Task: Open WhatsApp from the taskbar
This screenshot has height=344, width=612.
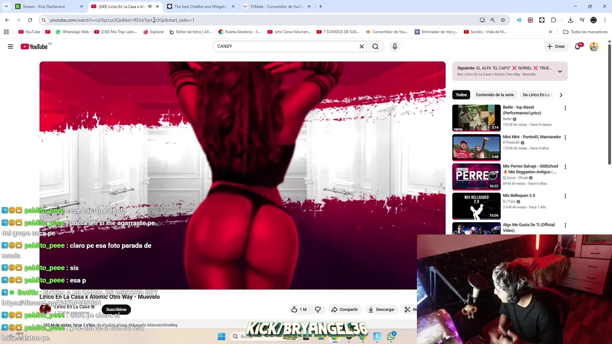Action: tap(391, 336)
